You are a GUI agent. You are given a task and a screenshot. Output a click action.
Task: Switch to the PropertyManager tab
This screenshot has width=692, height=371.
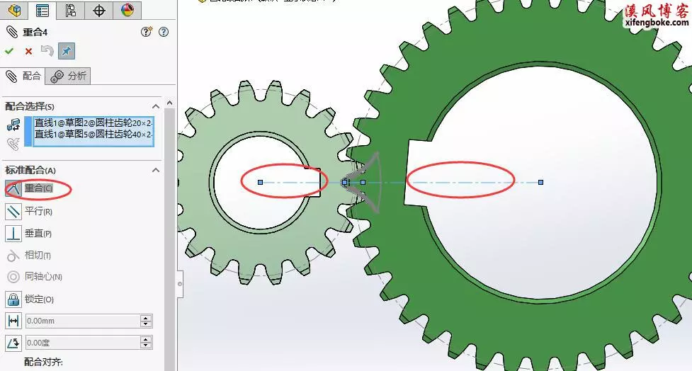42,10
